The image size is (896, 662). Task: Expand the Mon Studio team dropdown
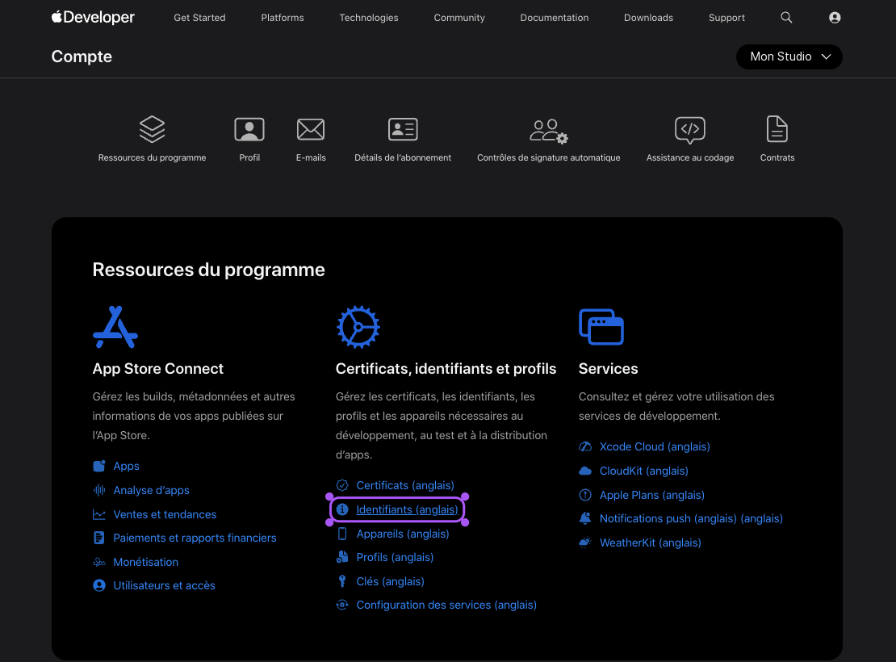point(789,57)
